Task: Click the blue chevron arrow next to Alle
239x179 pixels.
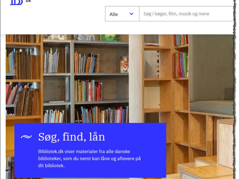Action: [131, 14]
